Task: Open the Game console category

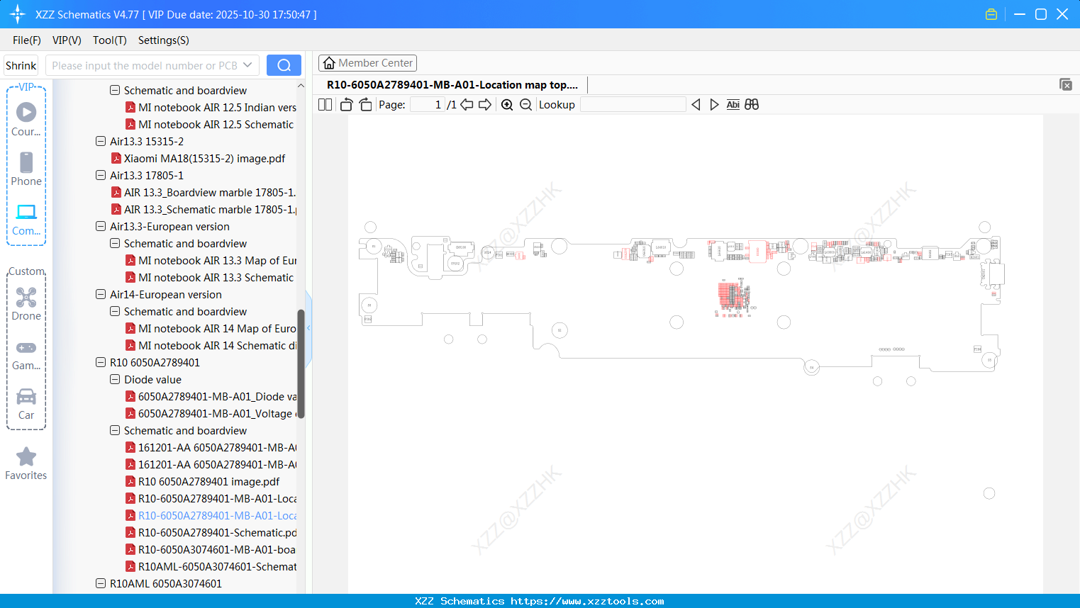Action: (26, 354)
